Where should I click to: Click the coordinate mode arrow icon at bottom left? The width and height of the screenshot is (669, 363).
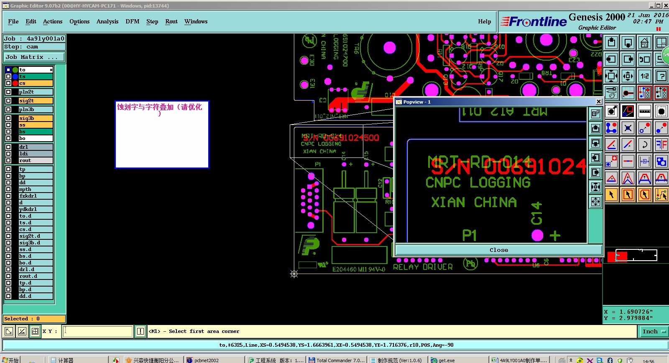coord(9,332)
